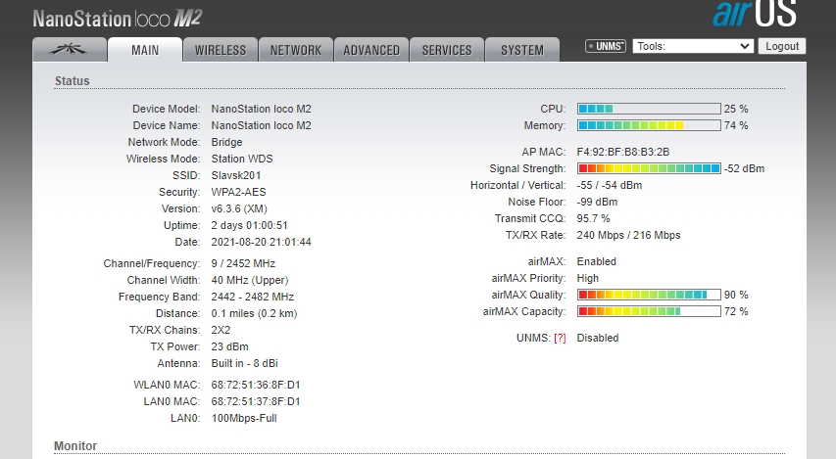Image resolution: width=836 pixels, height=459 pixels.
Task: Click the TX/RX Rate value 240 Mbps / 216 Mbps
Action: [628, 235]
